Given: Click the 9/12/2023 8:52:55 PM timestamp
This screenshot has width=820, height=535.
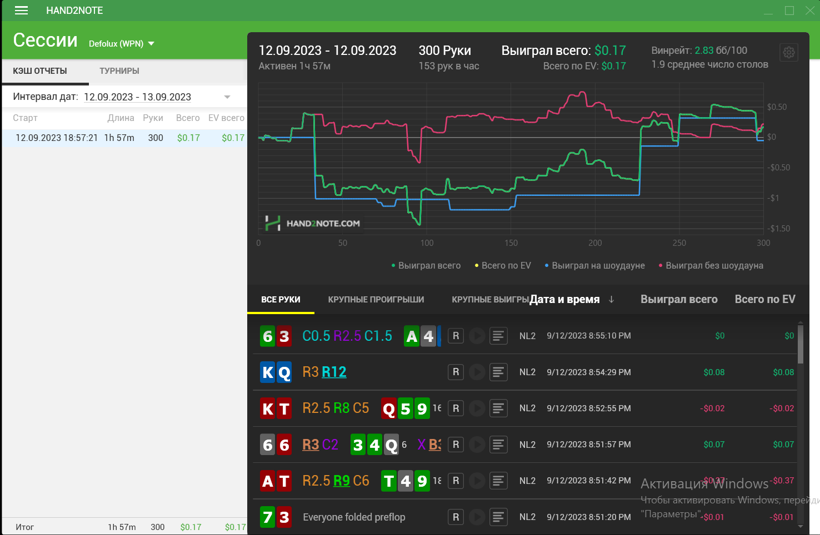Looking at the screenshot, I should click(x=589, y=408).
